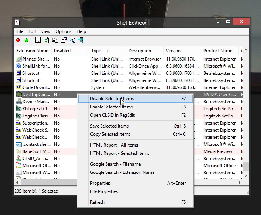Sort by the Extension Name column header
The image size is (261, 215).
[x=33, y=51]
